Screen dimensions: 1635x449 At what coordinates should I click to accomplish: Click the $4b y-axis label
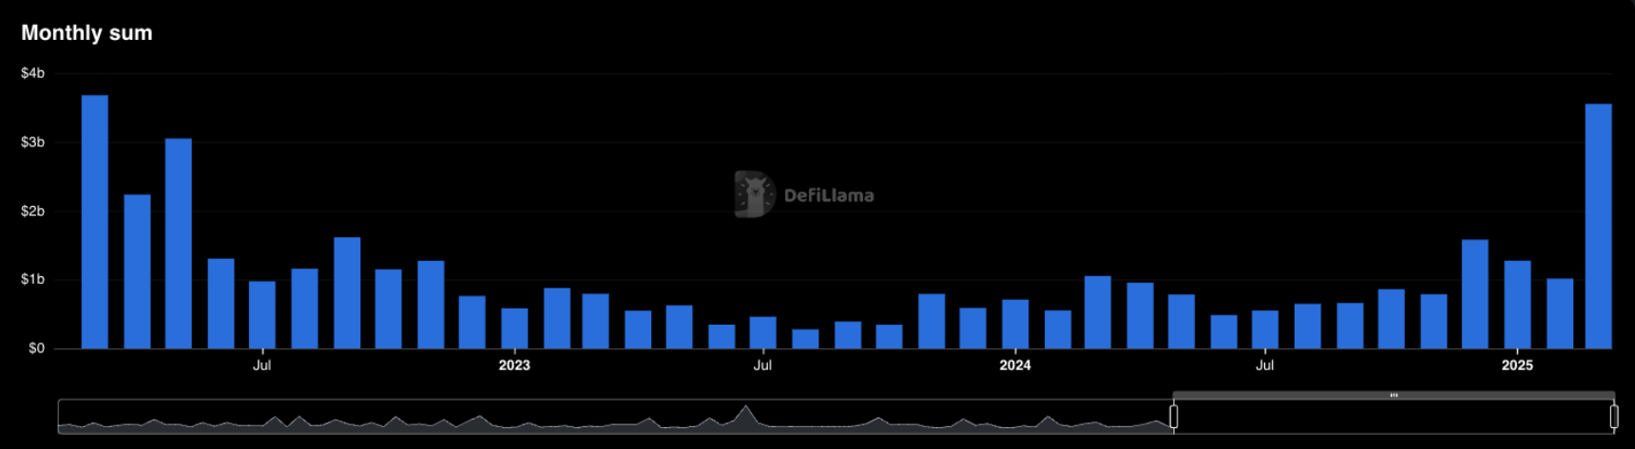click(x=33, y=73)
